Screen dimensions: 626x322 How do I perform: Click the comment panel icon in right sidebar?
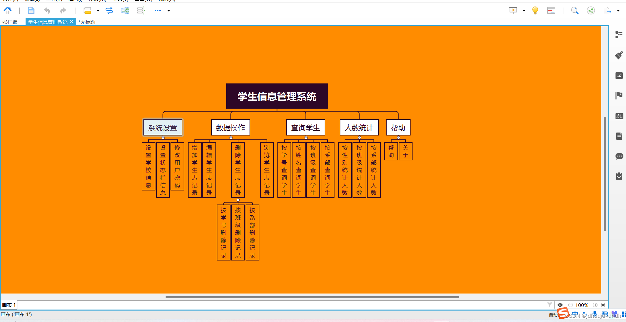[619, 156]
